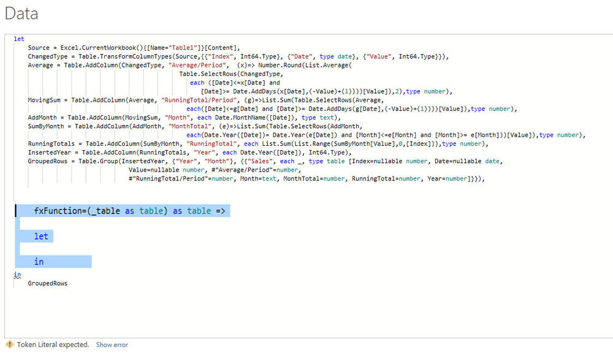Click the InsertedYear step line
The image size is (613, 358).
tap(47, 152)
